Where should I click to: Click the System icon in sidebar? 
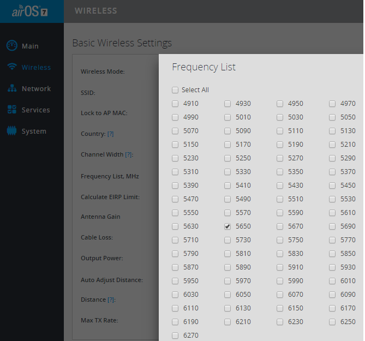coord(12,131)
